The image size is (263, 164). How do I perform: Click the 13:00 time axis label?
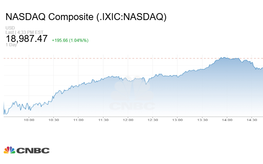[x=178, y=120]
